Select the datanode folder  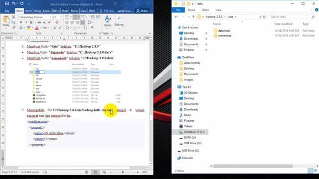224,31
